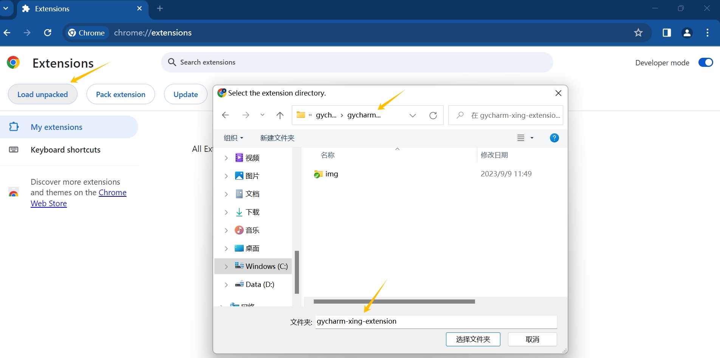
Task: Click the gycharm... breadcrumb segment
Action: [x=364, y=115]
